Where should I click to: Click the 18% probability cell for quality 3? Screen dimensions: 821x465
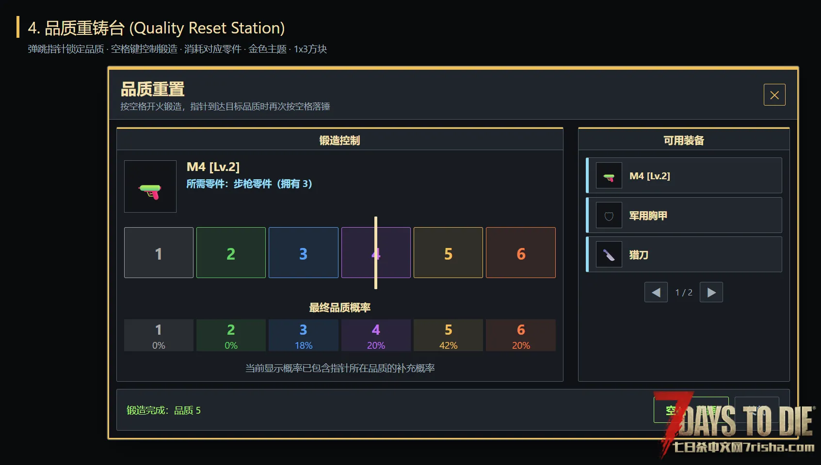[x=304, y=335]
